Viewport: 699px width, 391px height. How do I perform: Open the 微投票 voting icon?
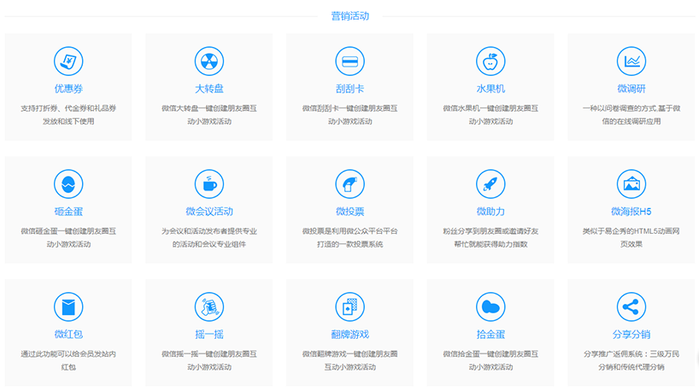(349, 184)
